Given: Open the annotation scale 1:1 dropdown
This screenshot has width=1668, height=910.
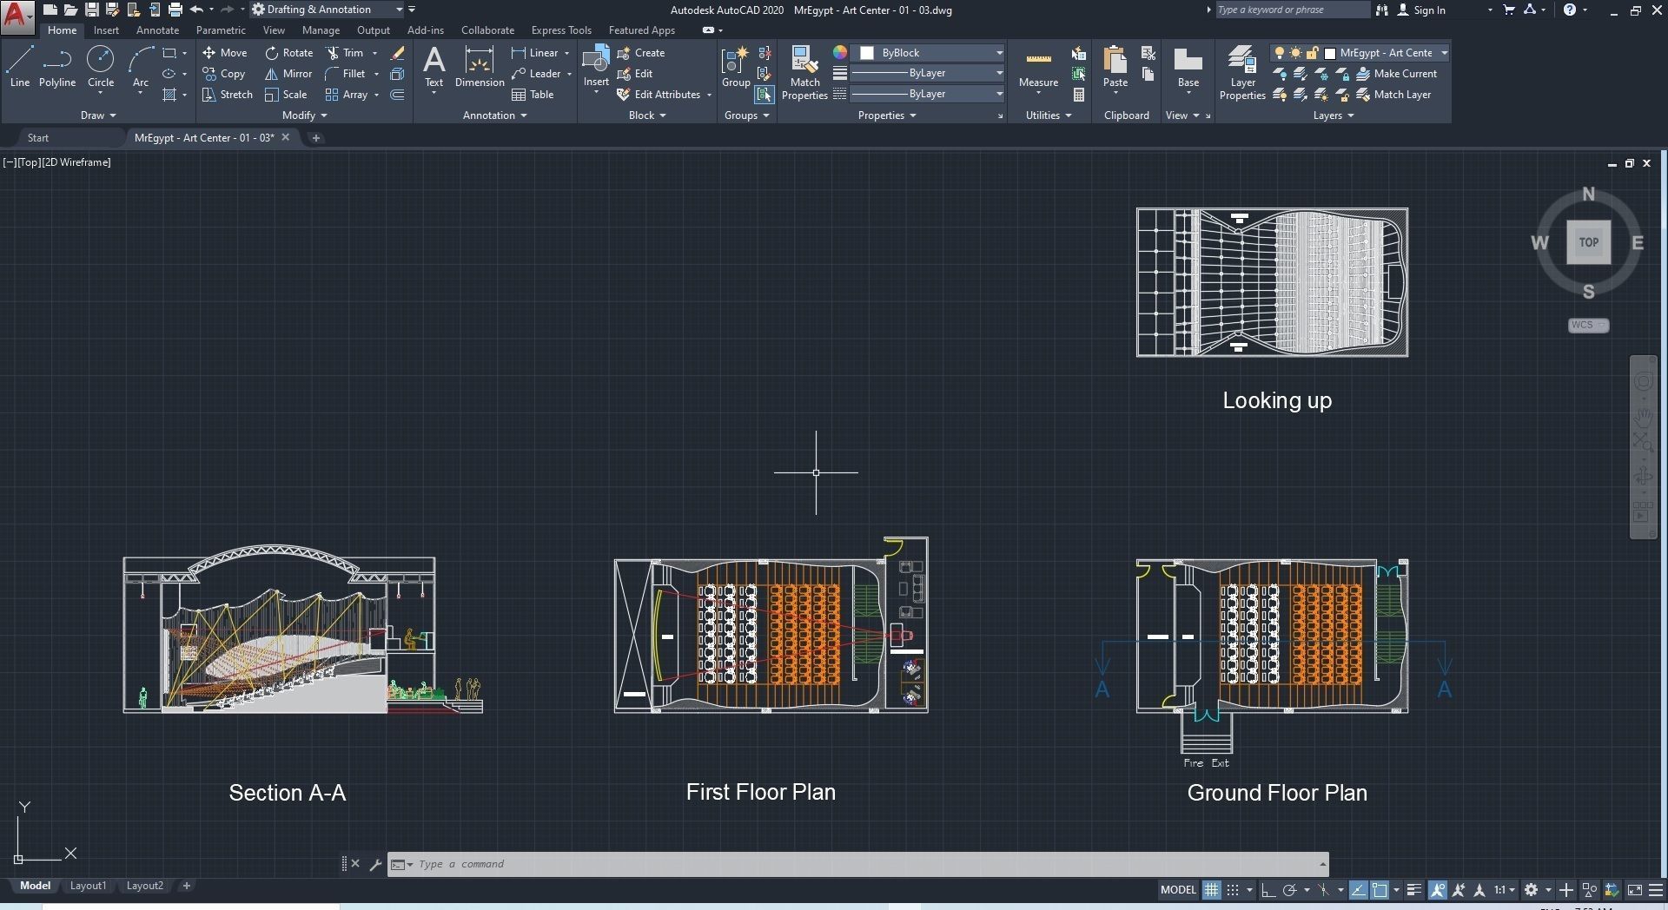Looking at the screenshot, I should (x=1506, y=890).
